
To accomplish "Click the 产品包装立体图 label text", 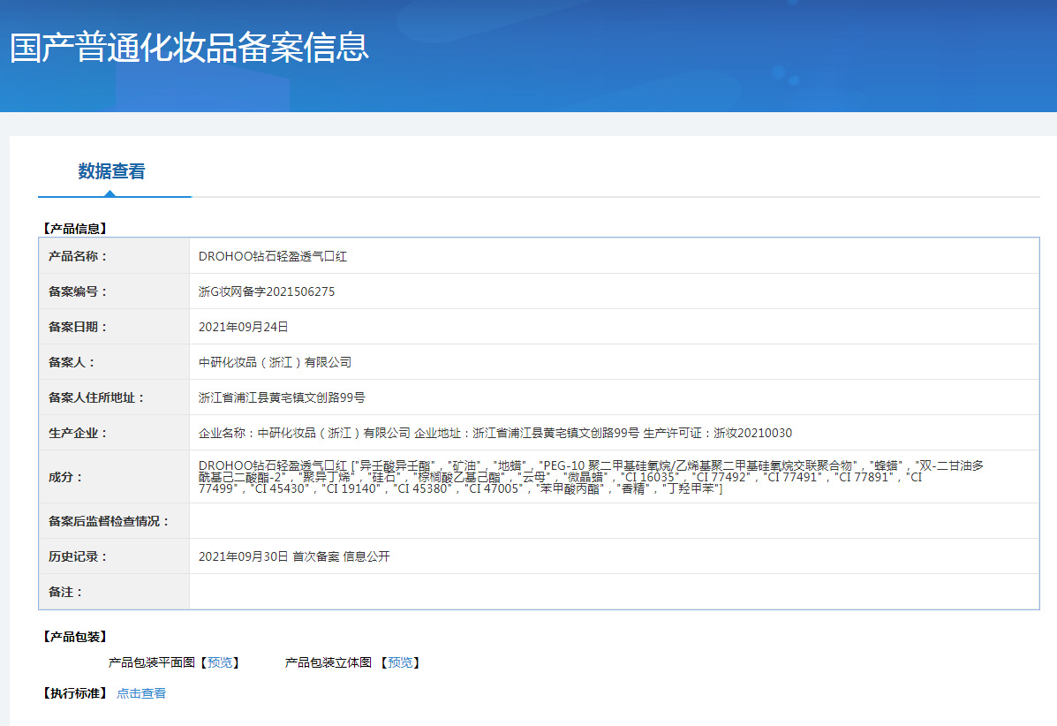I will [328, 662].
